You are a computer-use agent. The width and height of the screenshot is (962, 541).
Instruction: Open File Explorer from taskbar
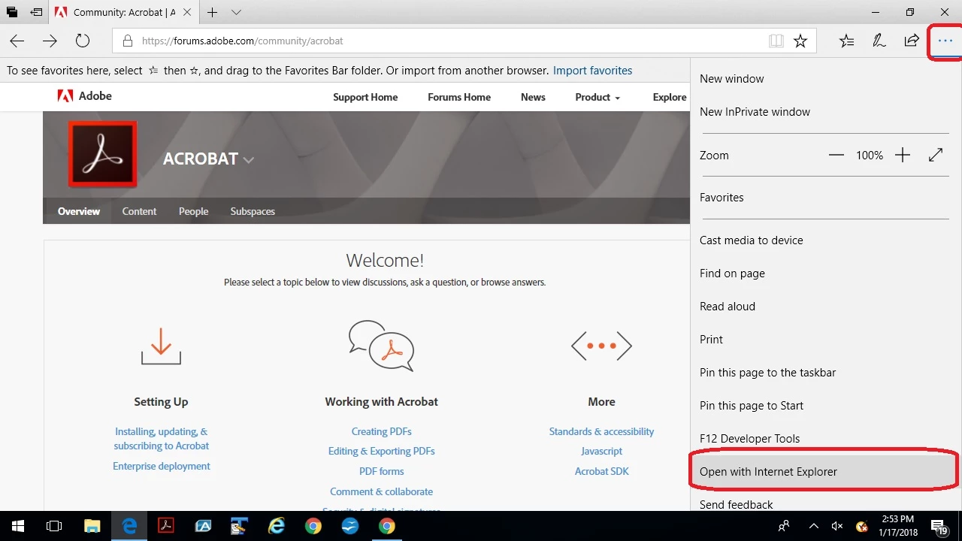point(92,526)
